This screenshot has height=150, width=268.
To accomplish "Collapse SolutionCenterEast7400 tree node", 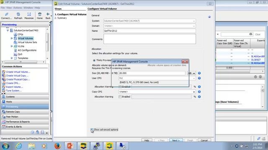I will 8,30.
